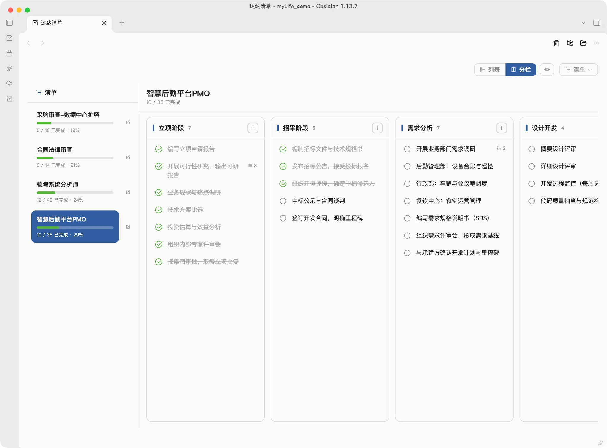
Task: Check off 开展业务部门需求调研 task
Action: click(408, 149)
